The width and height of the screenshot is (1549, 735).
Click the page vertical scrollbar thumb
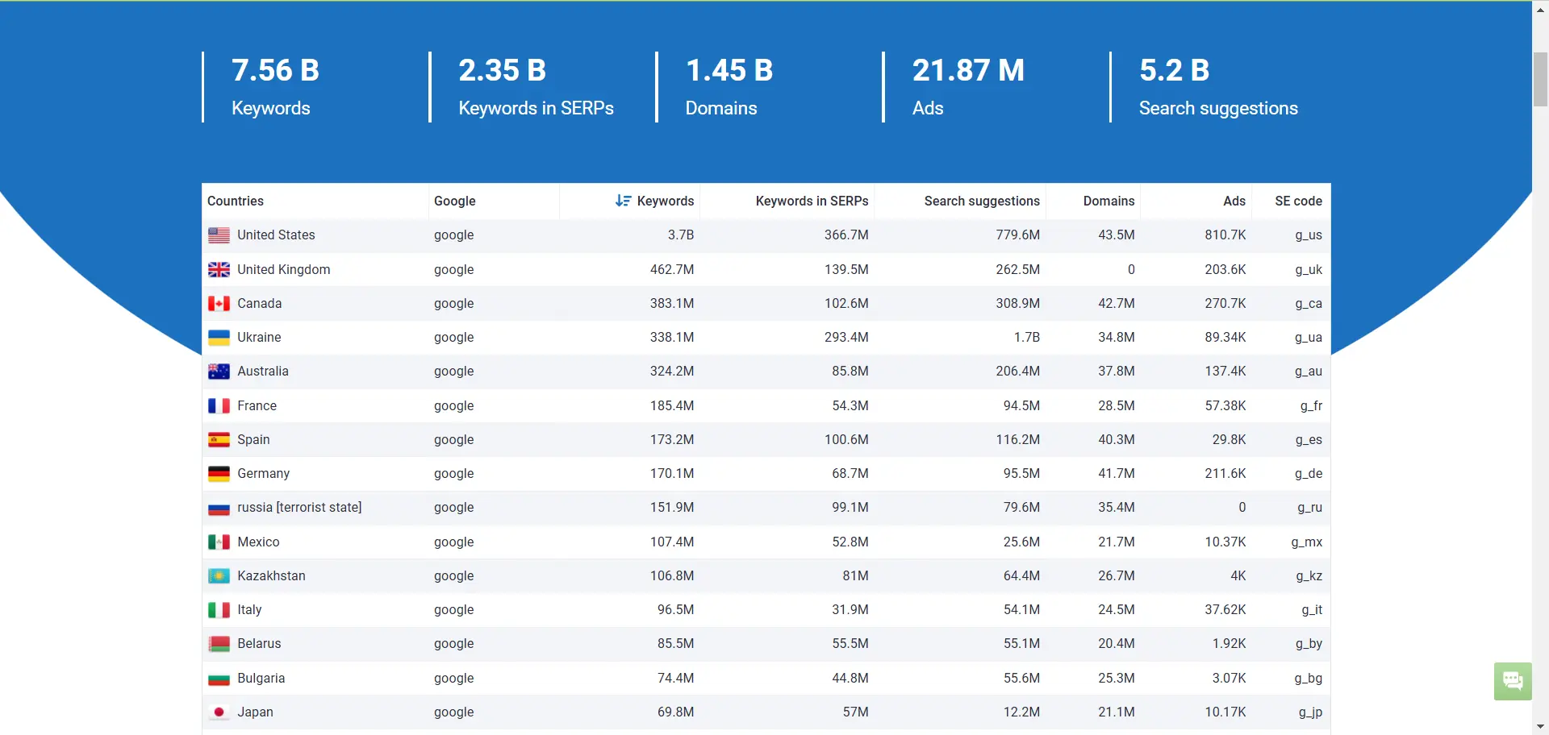pos(1540,79)
